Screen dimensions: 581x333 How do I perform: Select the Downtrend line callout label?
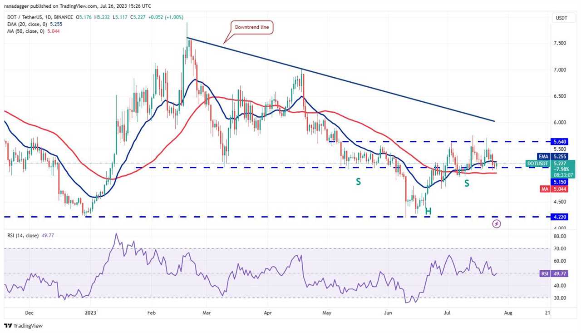[x=252, y=27]
